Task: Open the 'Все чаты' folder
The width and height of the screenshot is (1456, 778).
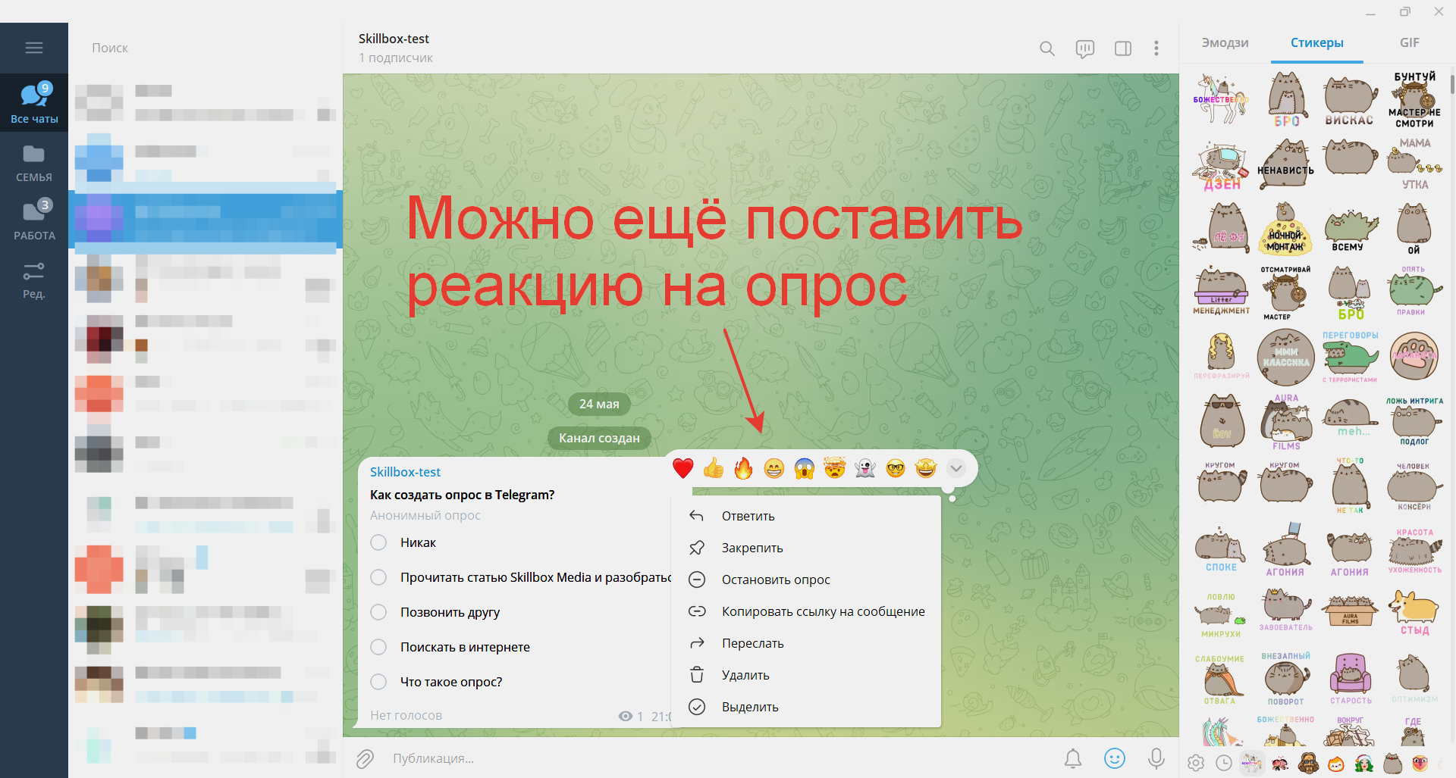Action: [x=34, y=102]
